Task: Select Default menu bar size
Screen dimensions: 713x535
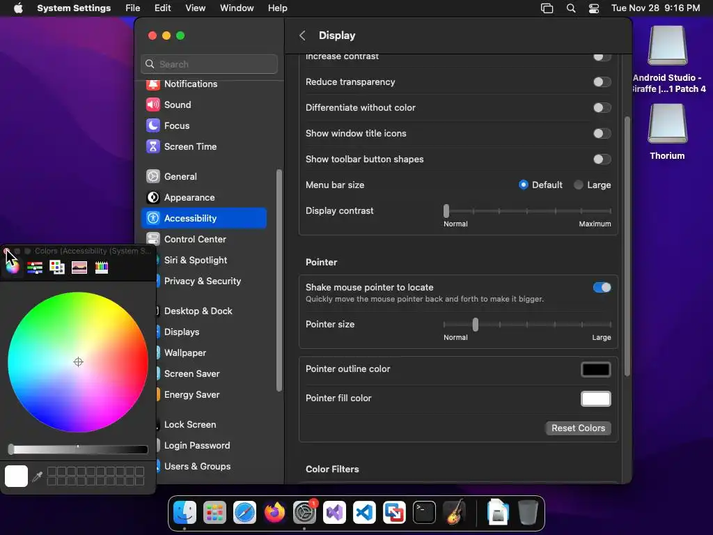Action: (524, 185)
